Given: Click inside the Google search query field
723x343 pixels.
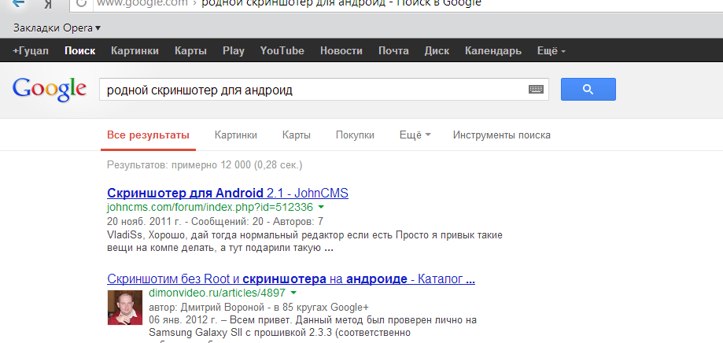Looking at the screenshot, I should (x=311, y=90).
